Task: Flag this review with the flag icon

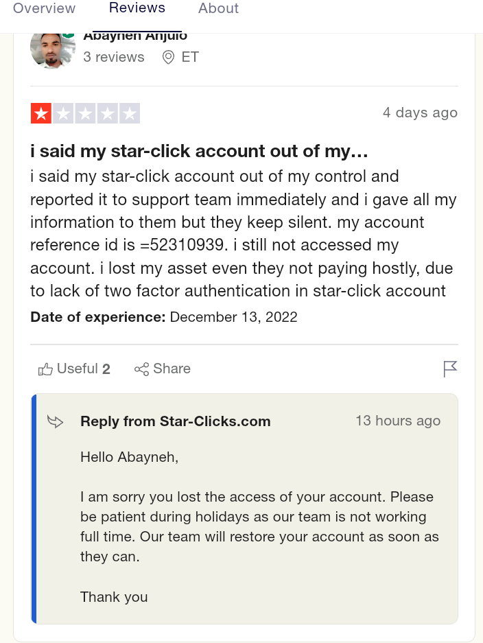Action: (x=450, y=369)
